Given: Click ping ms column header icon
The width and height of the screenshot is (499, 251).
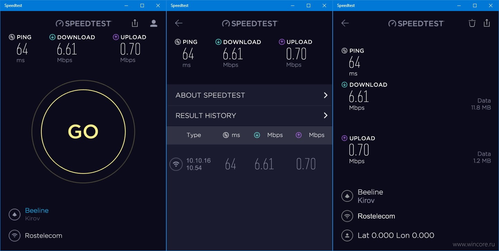Looking at the screenshot, I should pos(226,135).
